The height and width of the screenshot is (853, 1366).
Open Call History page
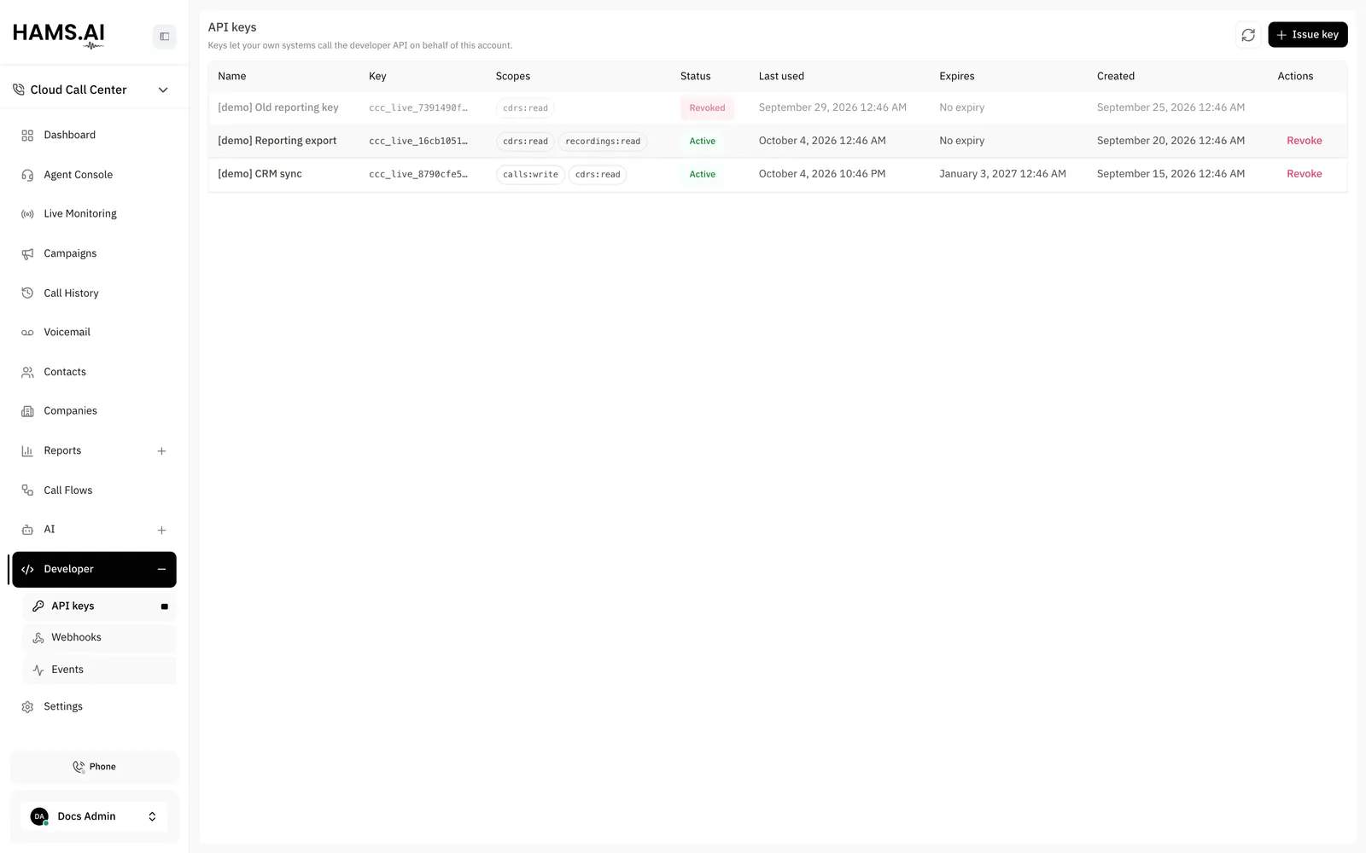(x=94, y=293)
